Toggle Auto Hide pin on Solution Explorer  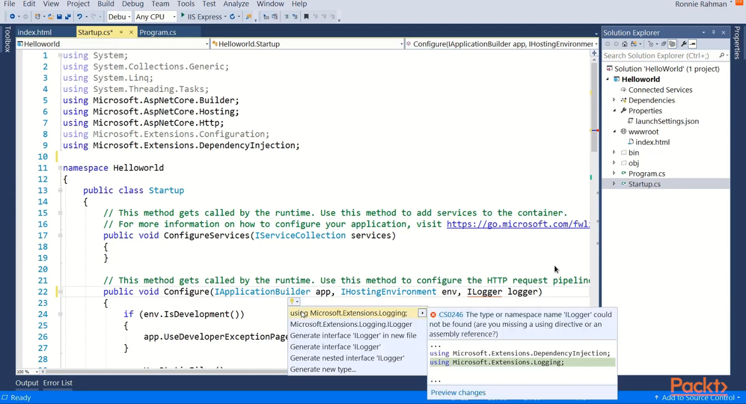click(714, 32)
